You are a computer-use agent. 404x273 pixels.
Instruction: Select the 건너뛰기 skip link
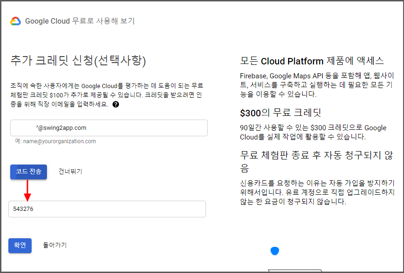(x=70, y=171)
